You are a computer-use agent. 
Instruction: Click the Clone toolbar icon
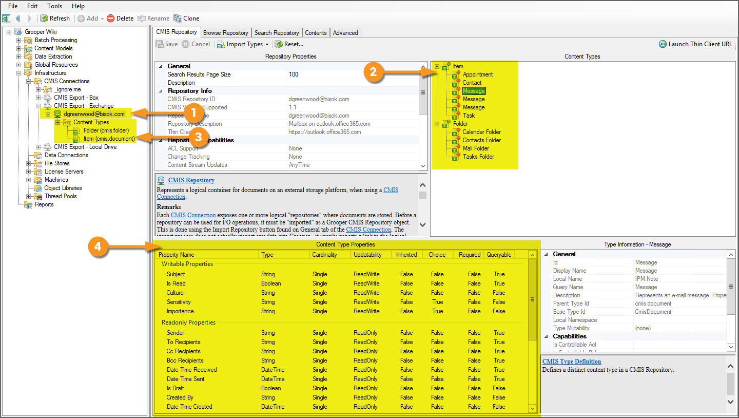(178, 18)
